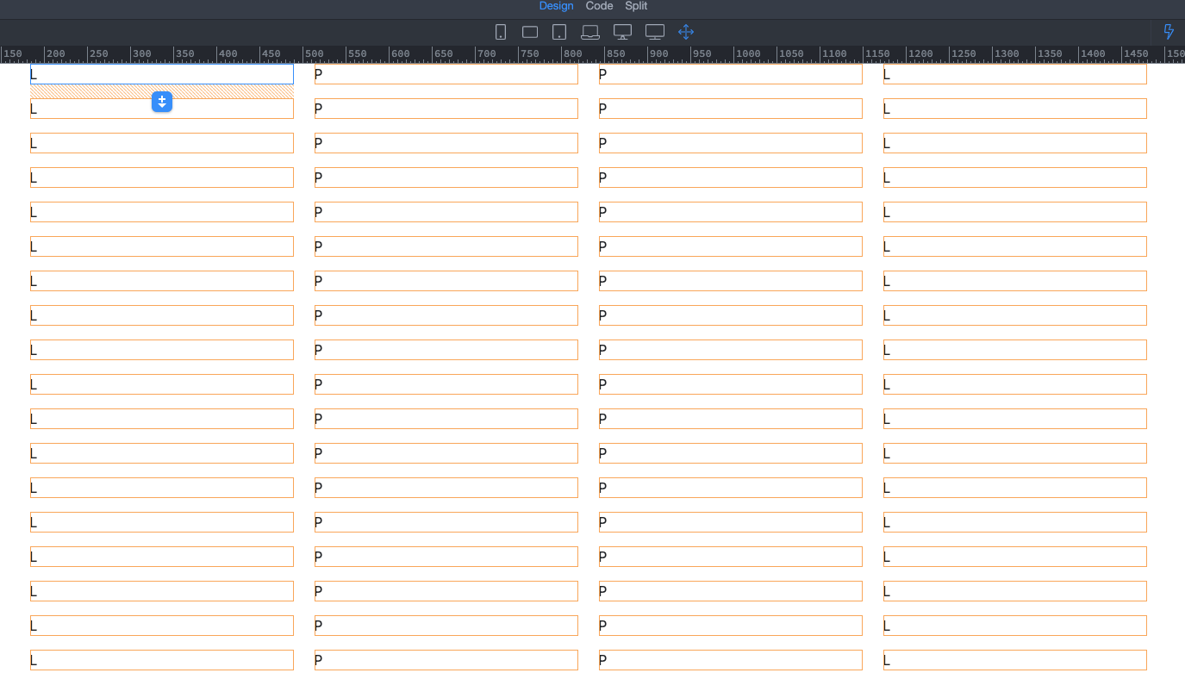1185x679 pixels.
Task: Select the topmost P box in second column
Action: tap(446, 74)
